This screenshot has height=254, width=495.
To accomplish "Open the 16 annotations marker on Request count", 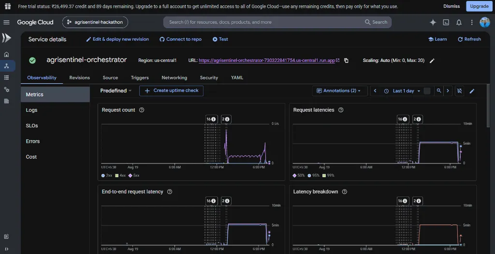I will (x=211, y=119).
